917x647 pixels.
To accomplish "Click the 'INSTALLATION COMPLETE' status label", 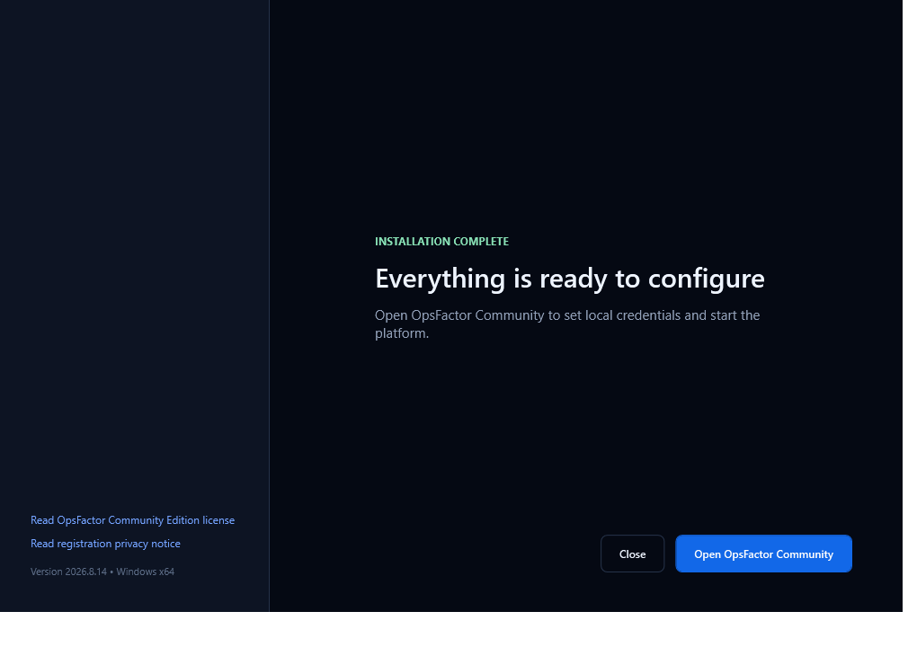I will [441, 242].
